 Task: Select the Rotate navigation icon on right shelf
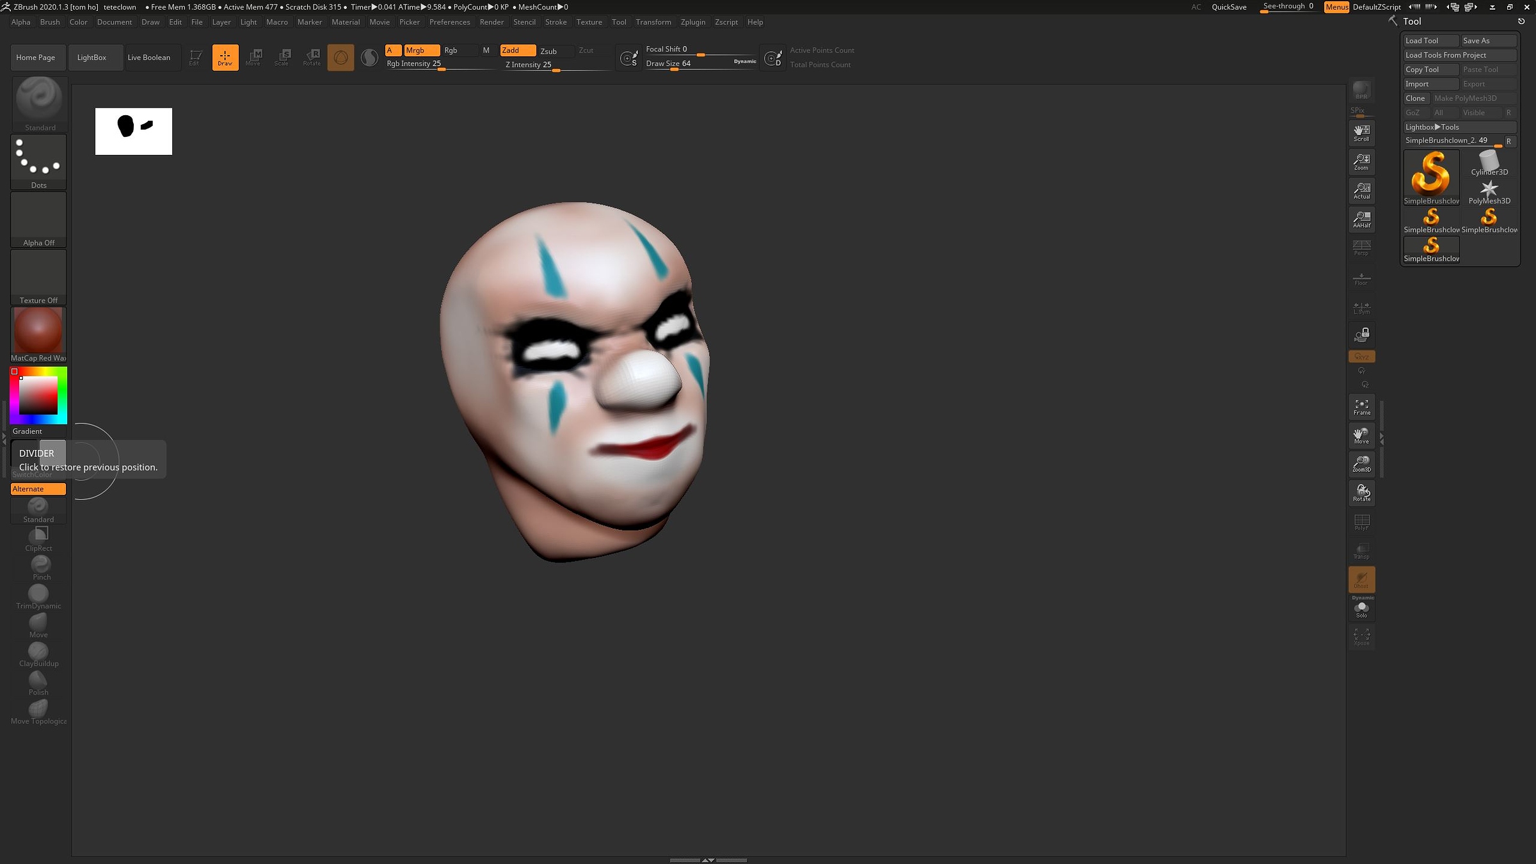click(1361, 492)
